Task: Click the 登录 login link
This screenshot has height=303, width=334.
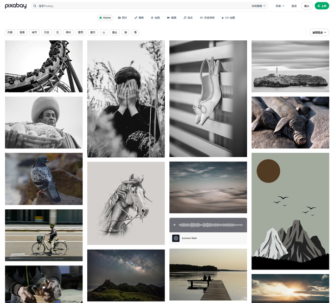Action: [294, 6]
